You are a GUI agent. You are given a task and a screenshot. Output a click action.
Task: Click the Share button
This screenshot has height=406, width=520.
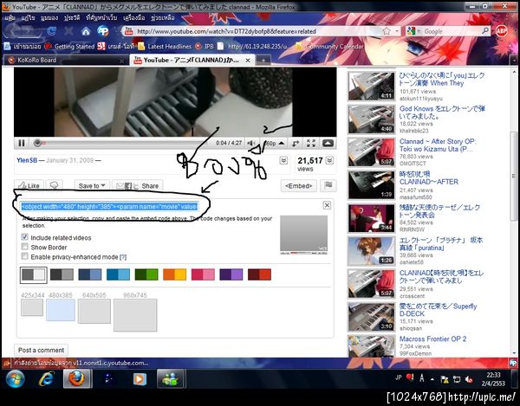click(137, 186)
